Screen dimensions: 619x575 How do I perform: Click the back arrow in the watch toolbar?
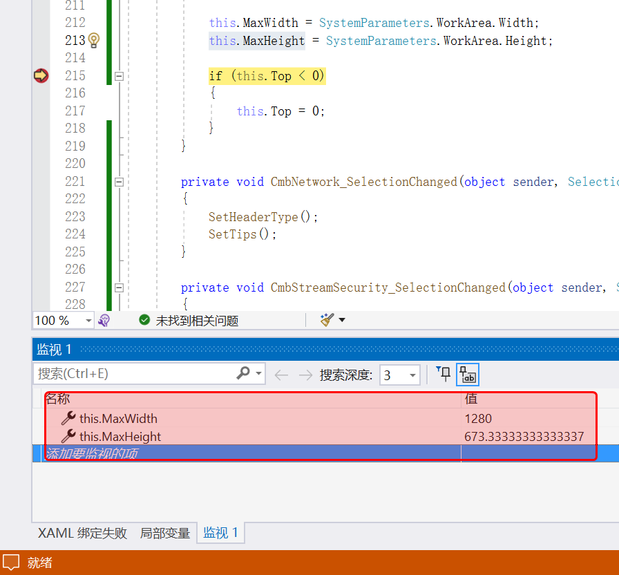pyautogui.click(x=281, y=375)
